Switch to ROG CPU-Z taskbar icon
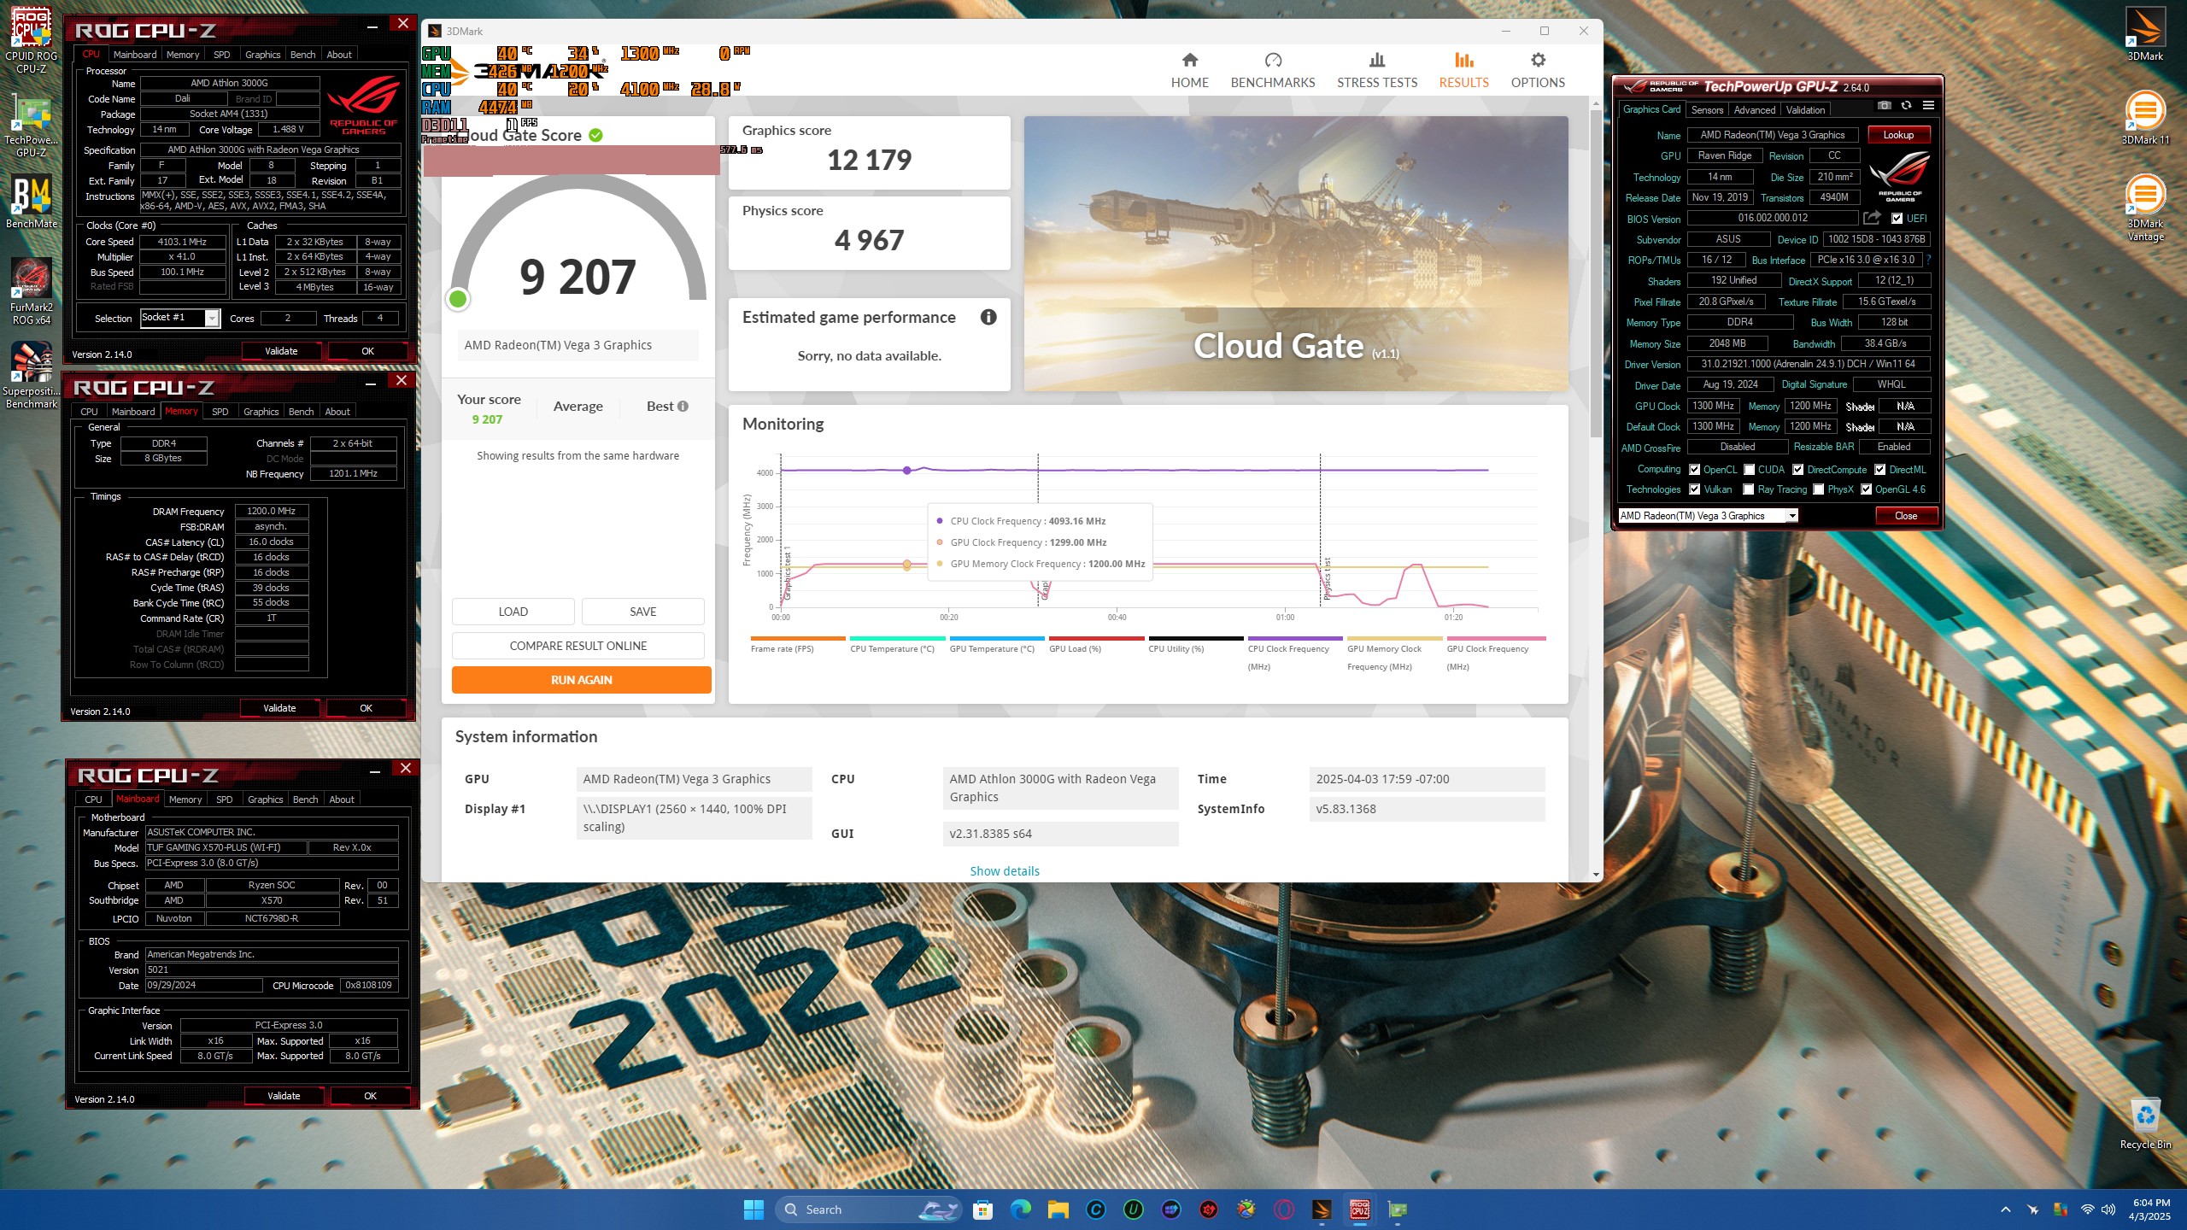Image resolution: width=2187 pixels, height=1230 pixels. (x=1359, y=1209)
